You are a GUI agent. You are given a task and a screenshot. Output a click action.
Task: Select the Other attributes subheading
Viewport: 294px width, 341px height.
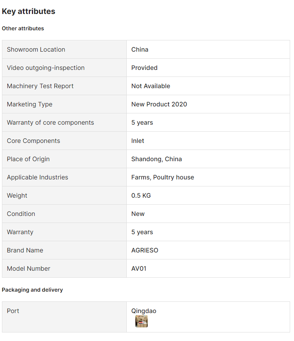pyautogui.click(x=23, y=28)
